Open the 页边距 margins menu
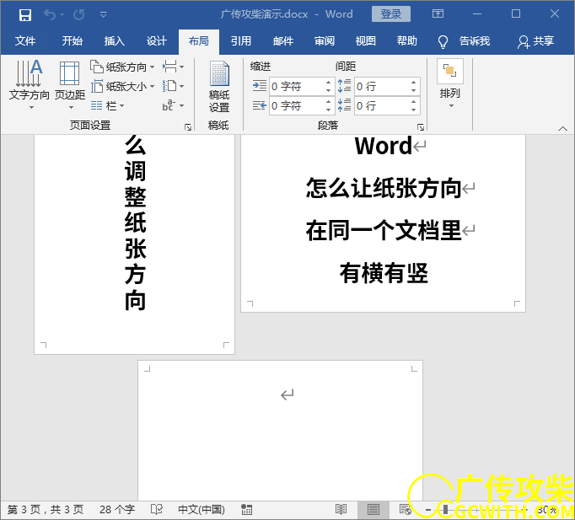 click(x=70, y=84)
